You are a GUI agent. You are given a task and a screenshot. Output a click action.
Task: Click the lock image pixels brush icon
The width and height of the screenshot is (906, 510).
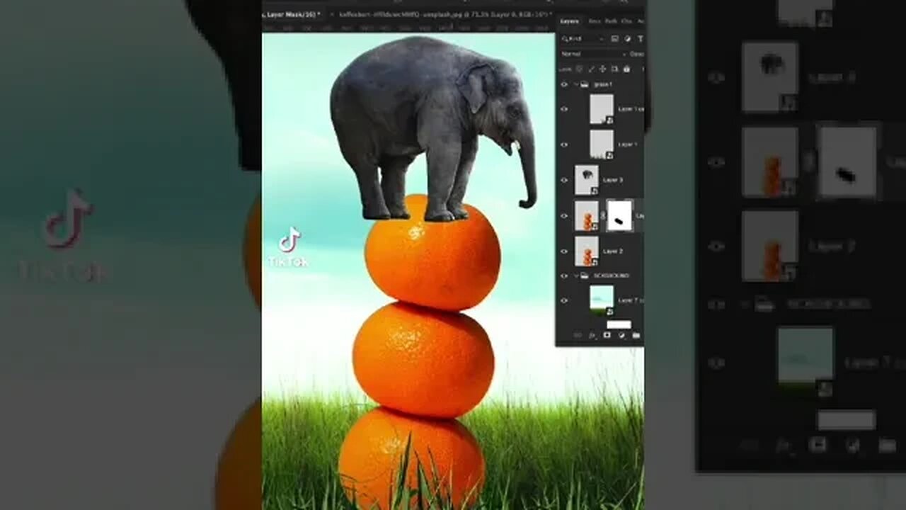pyautogui.click(x=591, y=69)
